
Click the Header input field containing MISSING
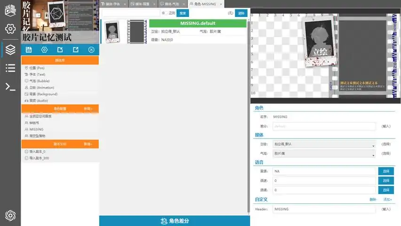324,209
